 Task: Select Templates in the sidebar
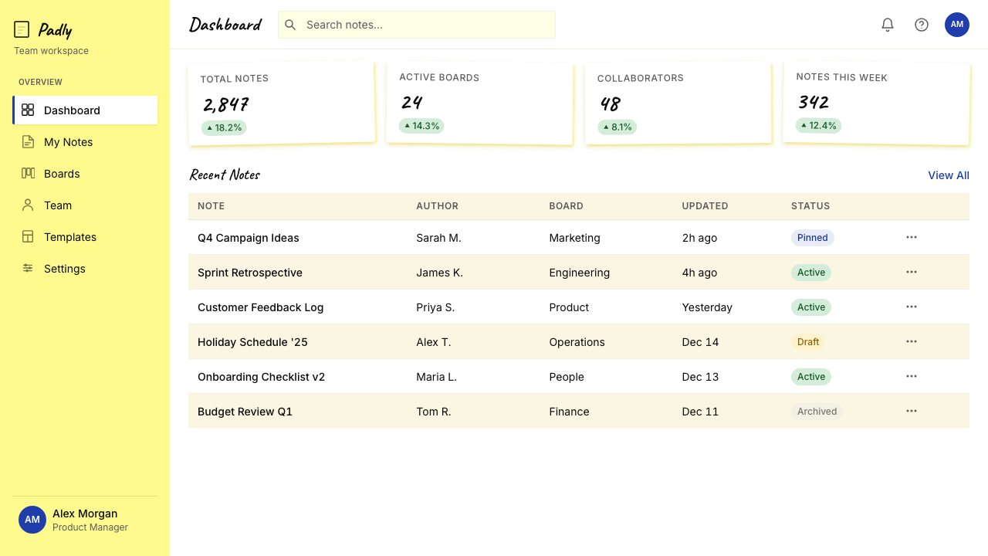coord(85,237)
